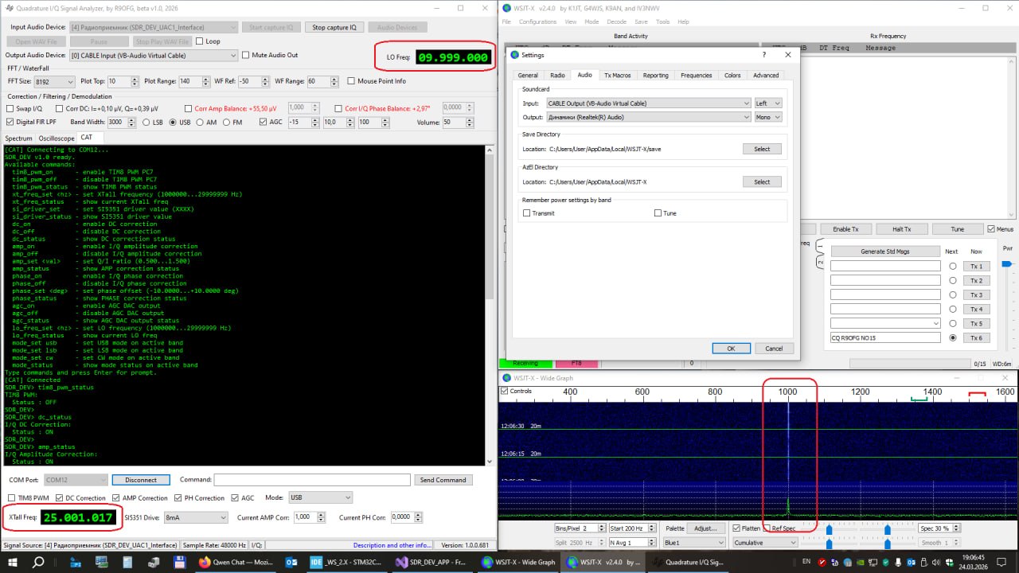Open the Oscilloscope tab
Viewport: 1019px width, 573px height.
click(56, 138)
